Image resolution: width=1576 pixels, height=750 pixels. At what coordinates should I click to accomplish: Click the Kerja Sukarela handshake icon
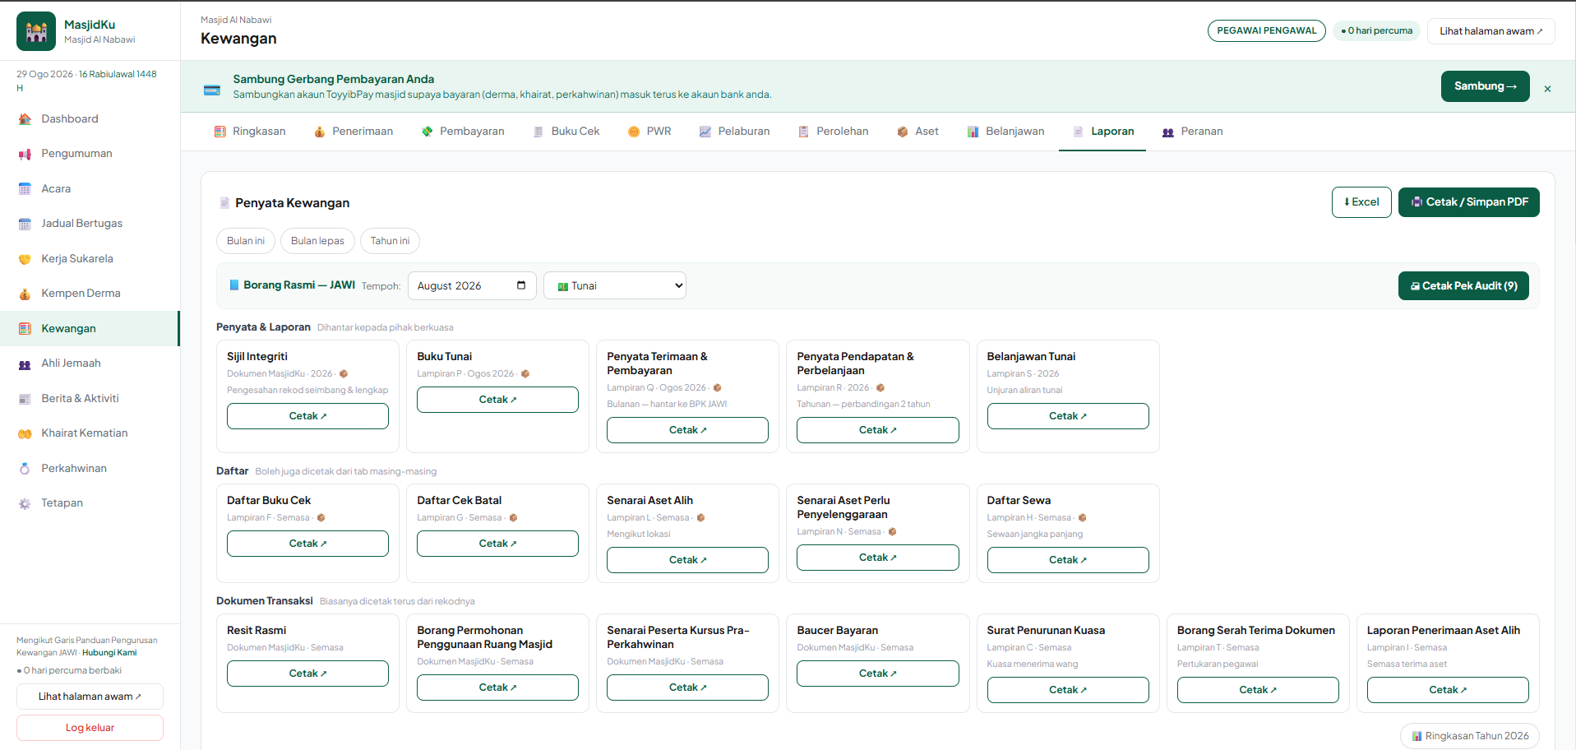(x=25, y=259)
